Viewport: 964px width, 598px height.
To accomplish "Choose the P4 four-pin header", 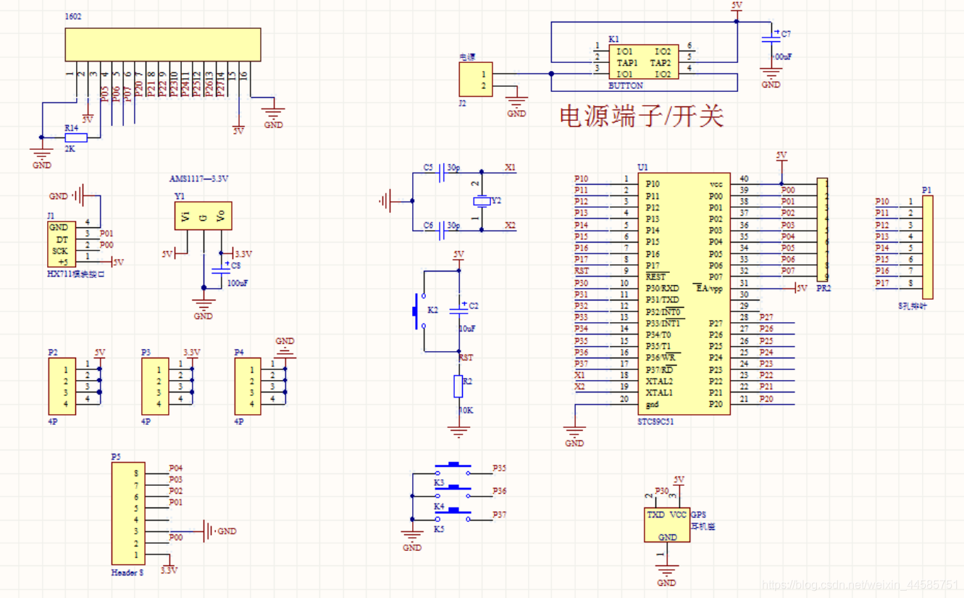I will click(x=248, y=387).
